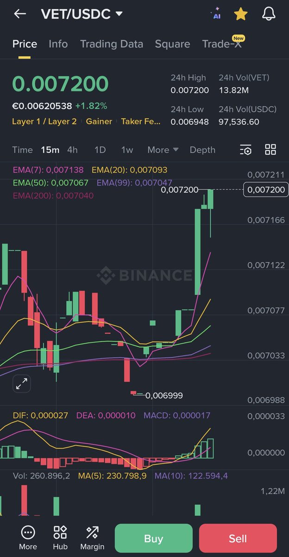Switch to the Square tab

point(172,44)
